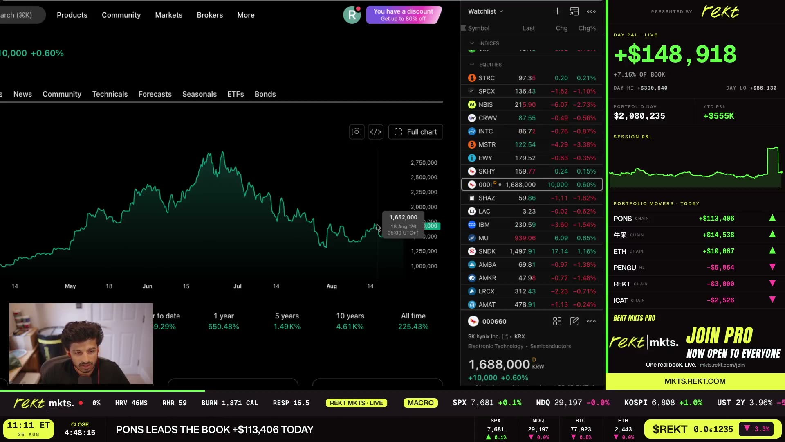Select the MSTR row in the watchlist
This screenshot has width=785, height=442.
coord(532,145)
